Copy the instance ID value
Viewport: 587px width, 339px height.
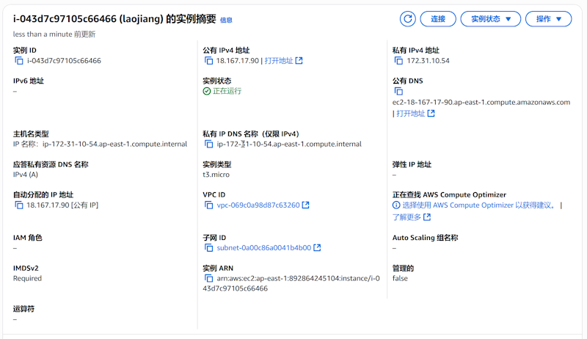coord(19,61)
